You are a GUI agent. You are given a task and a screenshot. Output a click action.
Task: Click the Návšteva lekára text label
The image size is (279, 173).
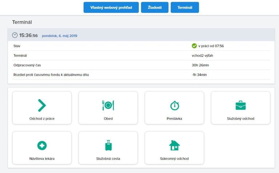coord(42,158)
